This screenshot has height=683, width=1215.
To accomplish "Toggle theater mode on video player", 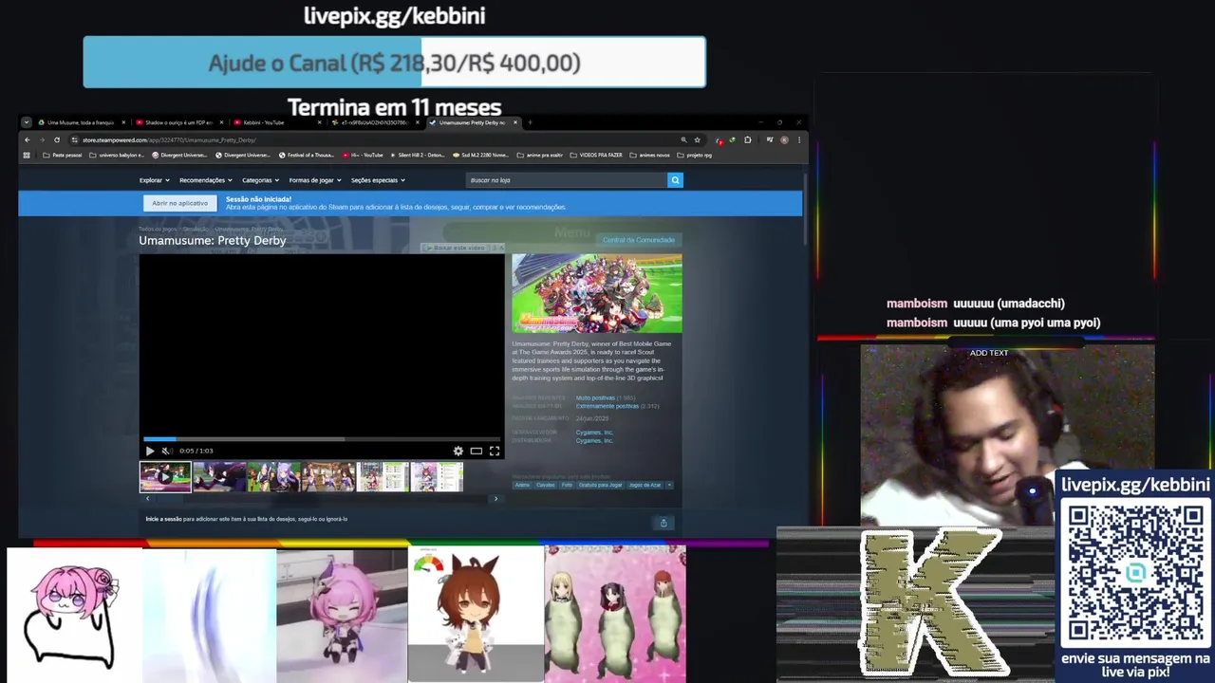I will (477, 452).
